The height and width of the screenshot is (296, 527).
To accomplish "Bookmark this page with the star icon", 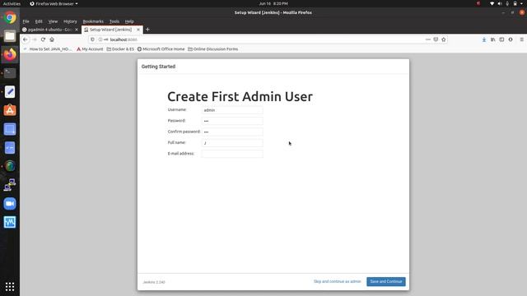I will click(x=444, y=39).
